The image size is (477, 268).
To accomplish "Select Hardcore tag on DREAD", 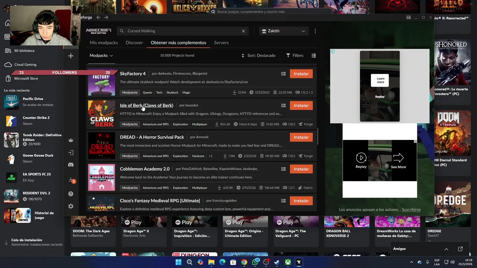I will (198, 156).
